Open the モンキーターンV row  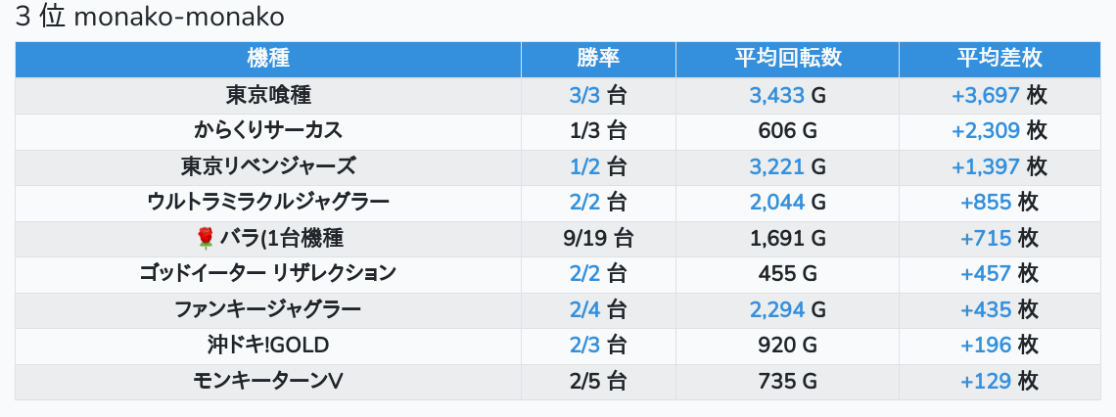pyautogui.click(x=268, y=381)
